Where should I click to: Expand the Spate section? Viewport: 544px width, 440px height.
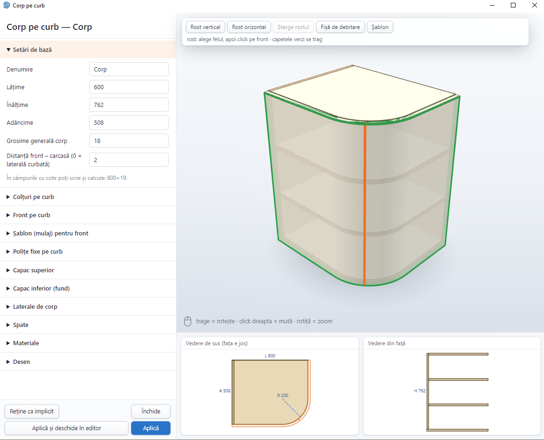(88, 325)
